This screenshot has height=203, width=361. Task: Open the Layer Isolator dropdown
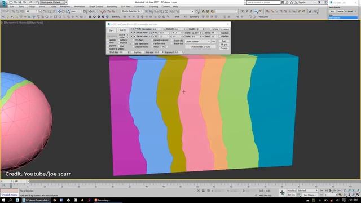click(198, 41)
